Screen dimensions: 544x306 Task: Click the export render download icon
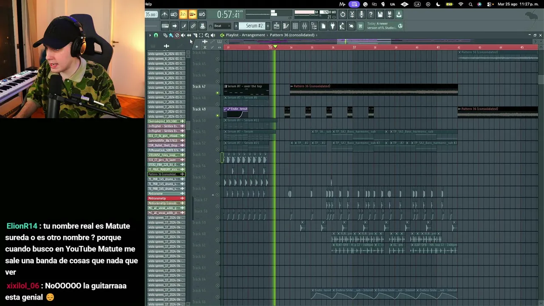click(x=399, y=14)
